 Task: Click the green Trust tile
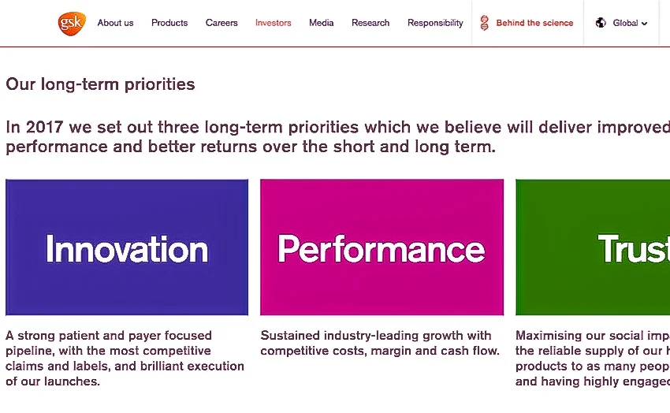(593, 247)
